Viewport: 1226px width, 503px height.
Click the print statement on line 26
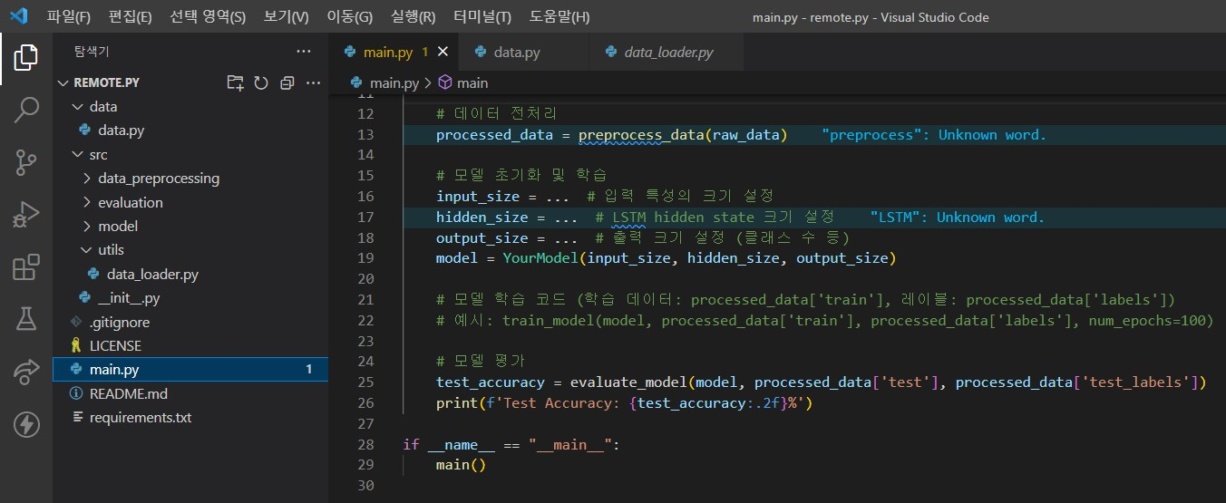(625, 402)
